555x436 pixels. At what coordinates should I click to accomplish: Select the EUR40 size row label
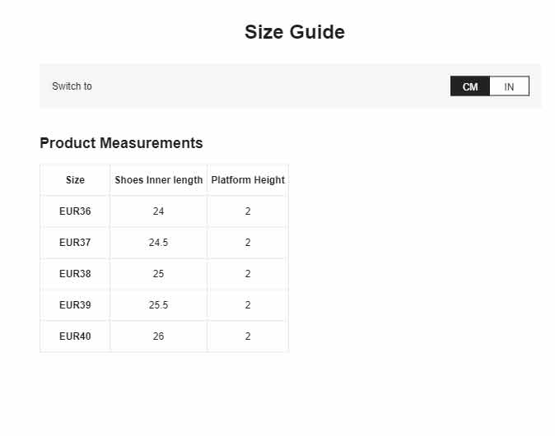(75, 336)
